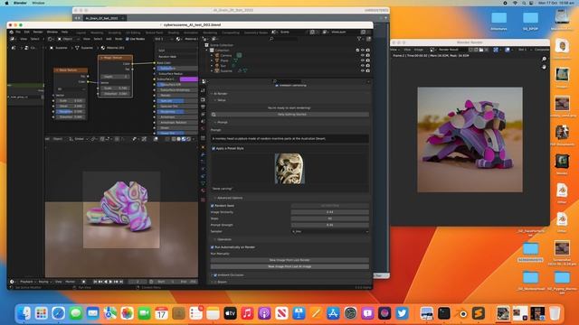Viewport: 579px width, 325px height.
Task: Open the File menu in Blender
Action: point(18,32)
